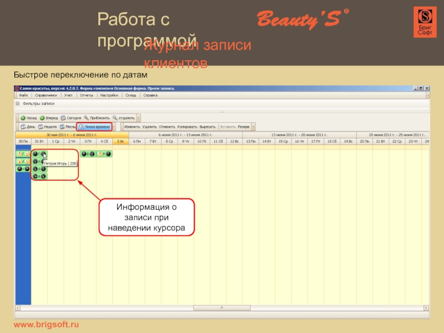The height and width of the screenshot is (333, 444).
Task: Zoom out with the отдалить magnifier
Action: click(x=115, y=118)
